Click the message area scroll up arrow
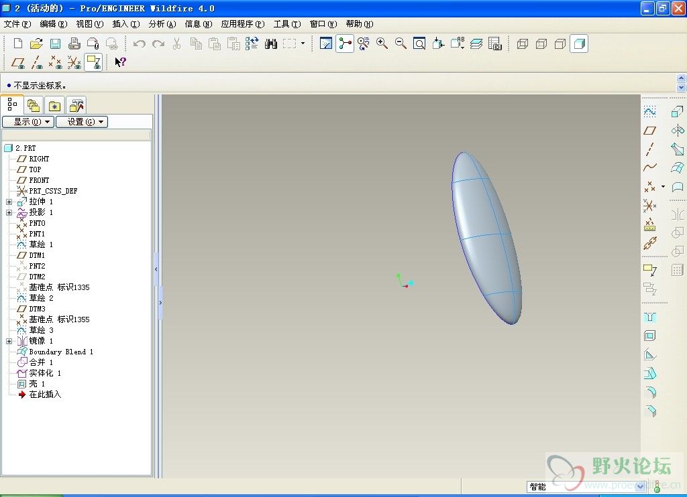 681,78
